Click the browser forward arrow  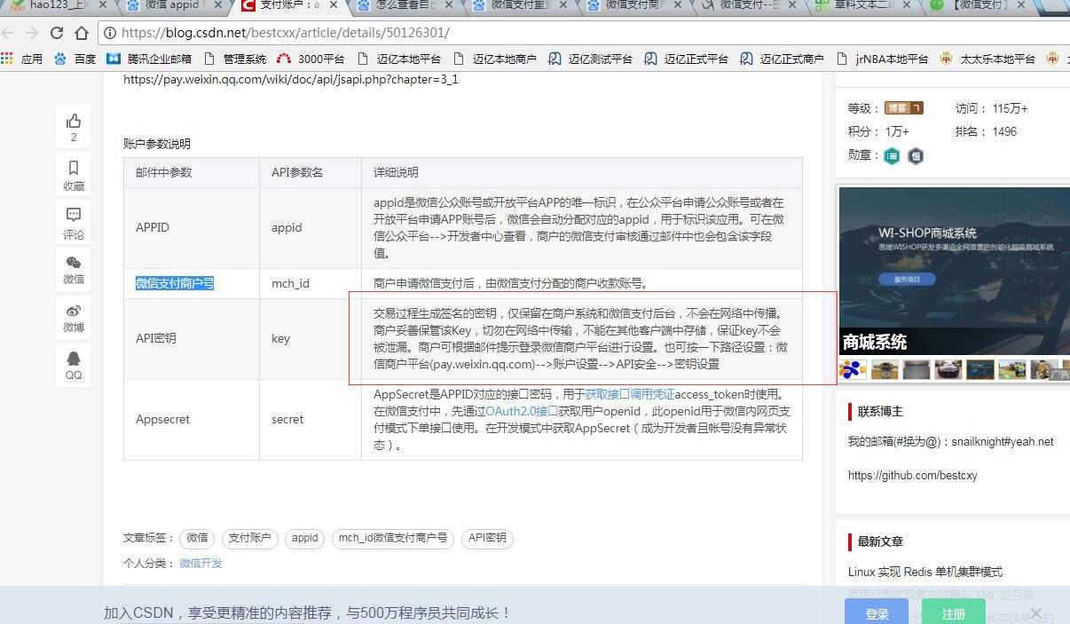(x=33, y=33)
